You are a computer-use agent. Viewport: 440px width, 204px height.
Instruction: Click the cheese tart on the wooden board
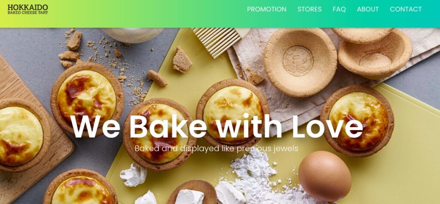coord(24,135)
